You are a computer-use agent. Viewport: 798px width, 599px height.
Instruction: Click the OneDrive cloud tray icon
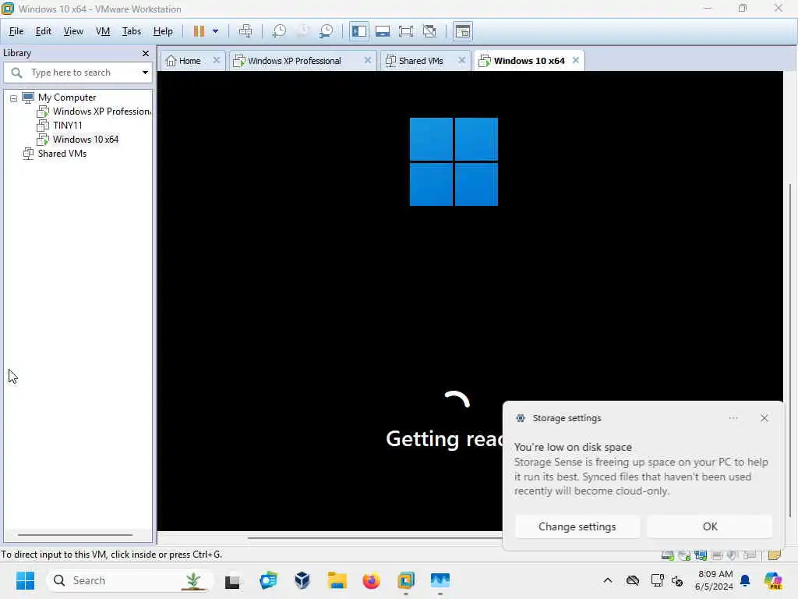(x=633, y=580)
